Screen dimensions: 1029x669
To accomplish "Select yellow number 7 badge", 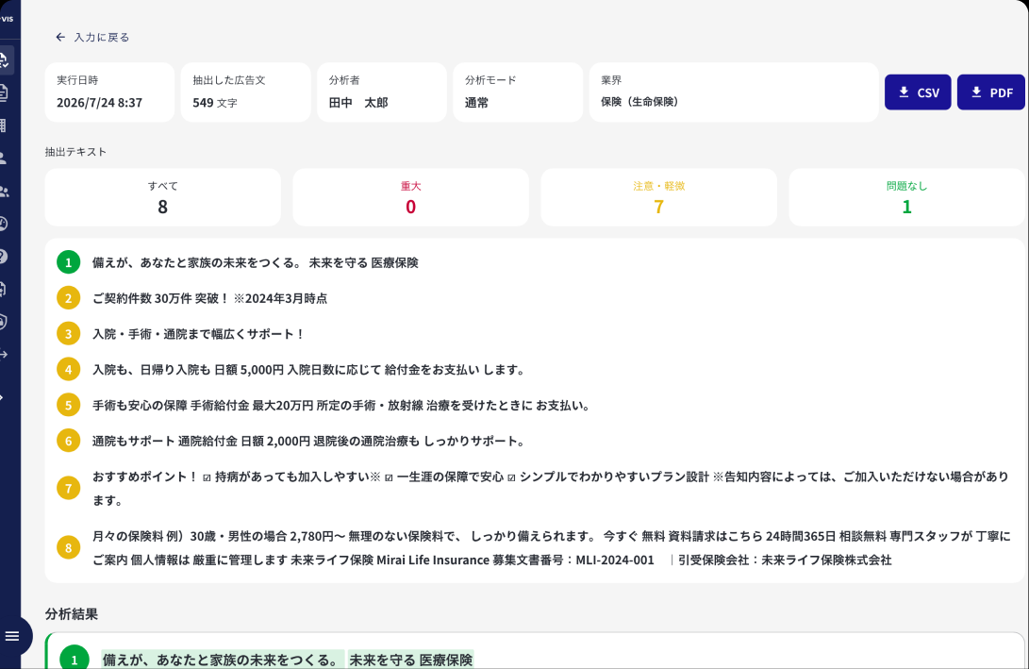I will [68, 489].
